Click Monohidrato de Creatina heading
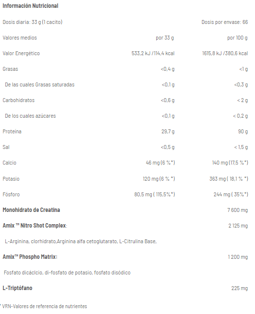Image resolution: width=255 pixels, height=314 pixels. tap(31, 210)
